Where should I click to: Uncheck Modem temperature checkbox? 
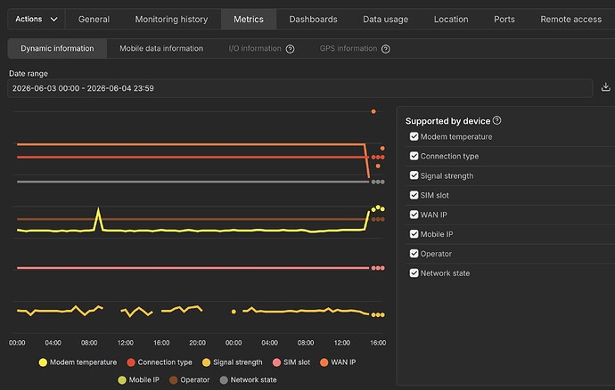414,136
